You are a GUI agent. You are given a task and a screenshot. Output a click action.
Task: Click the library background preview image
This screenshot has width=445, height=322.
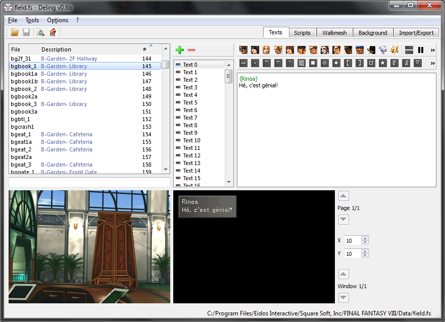click(x=89, y=247)
